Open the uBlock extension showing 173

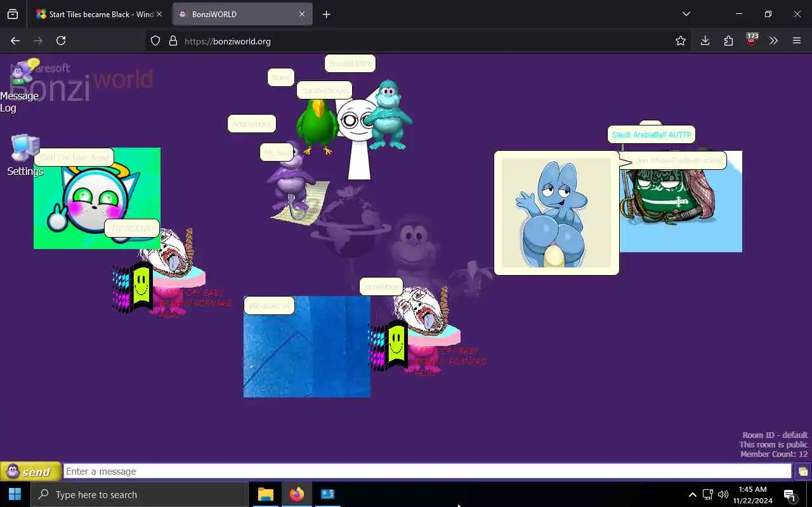point(752,40)
